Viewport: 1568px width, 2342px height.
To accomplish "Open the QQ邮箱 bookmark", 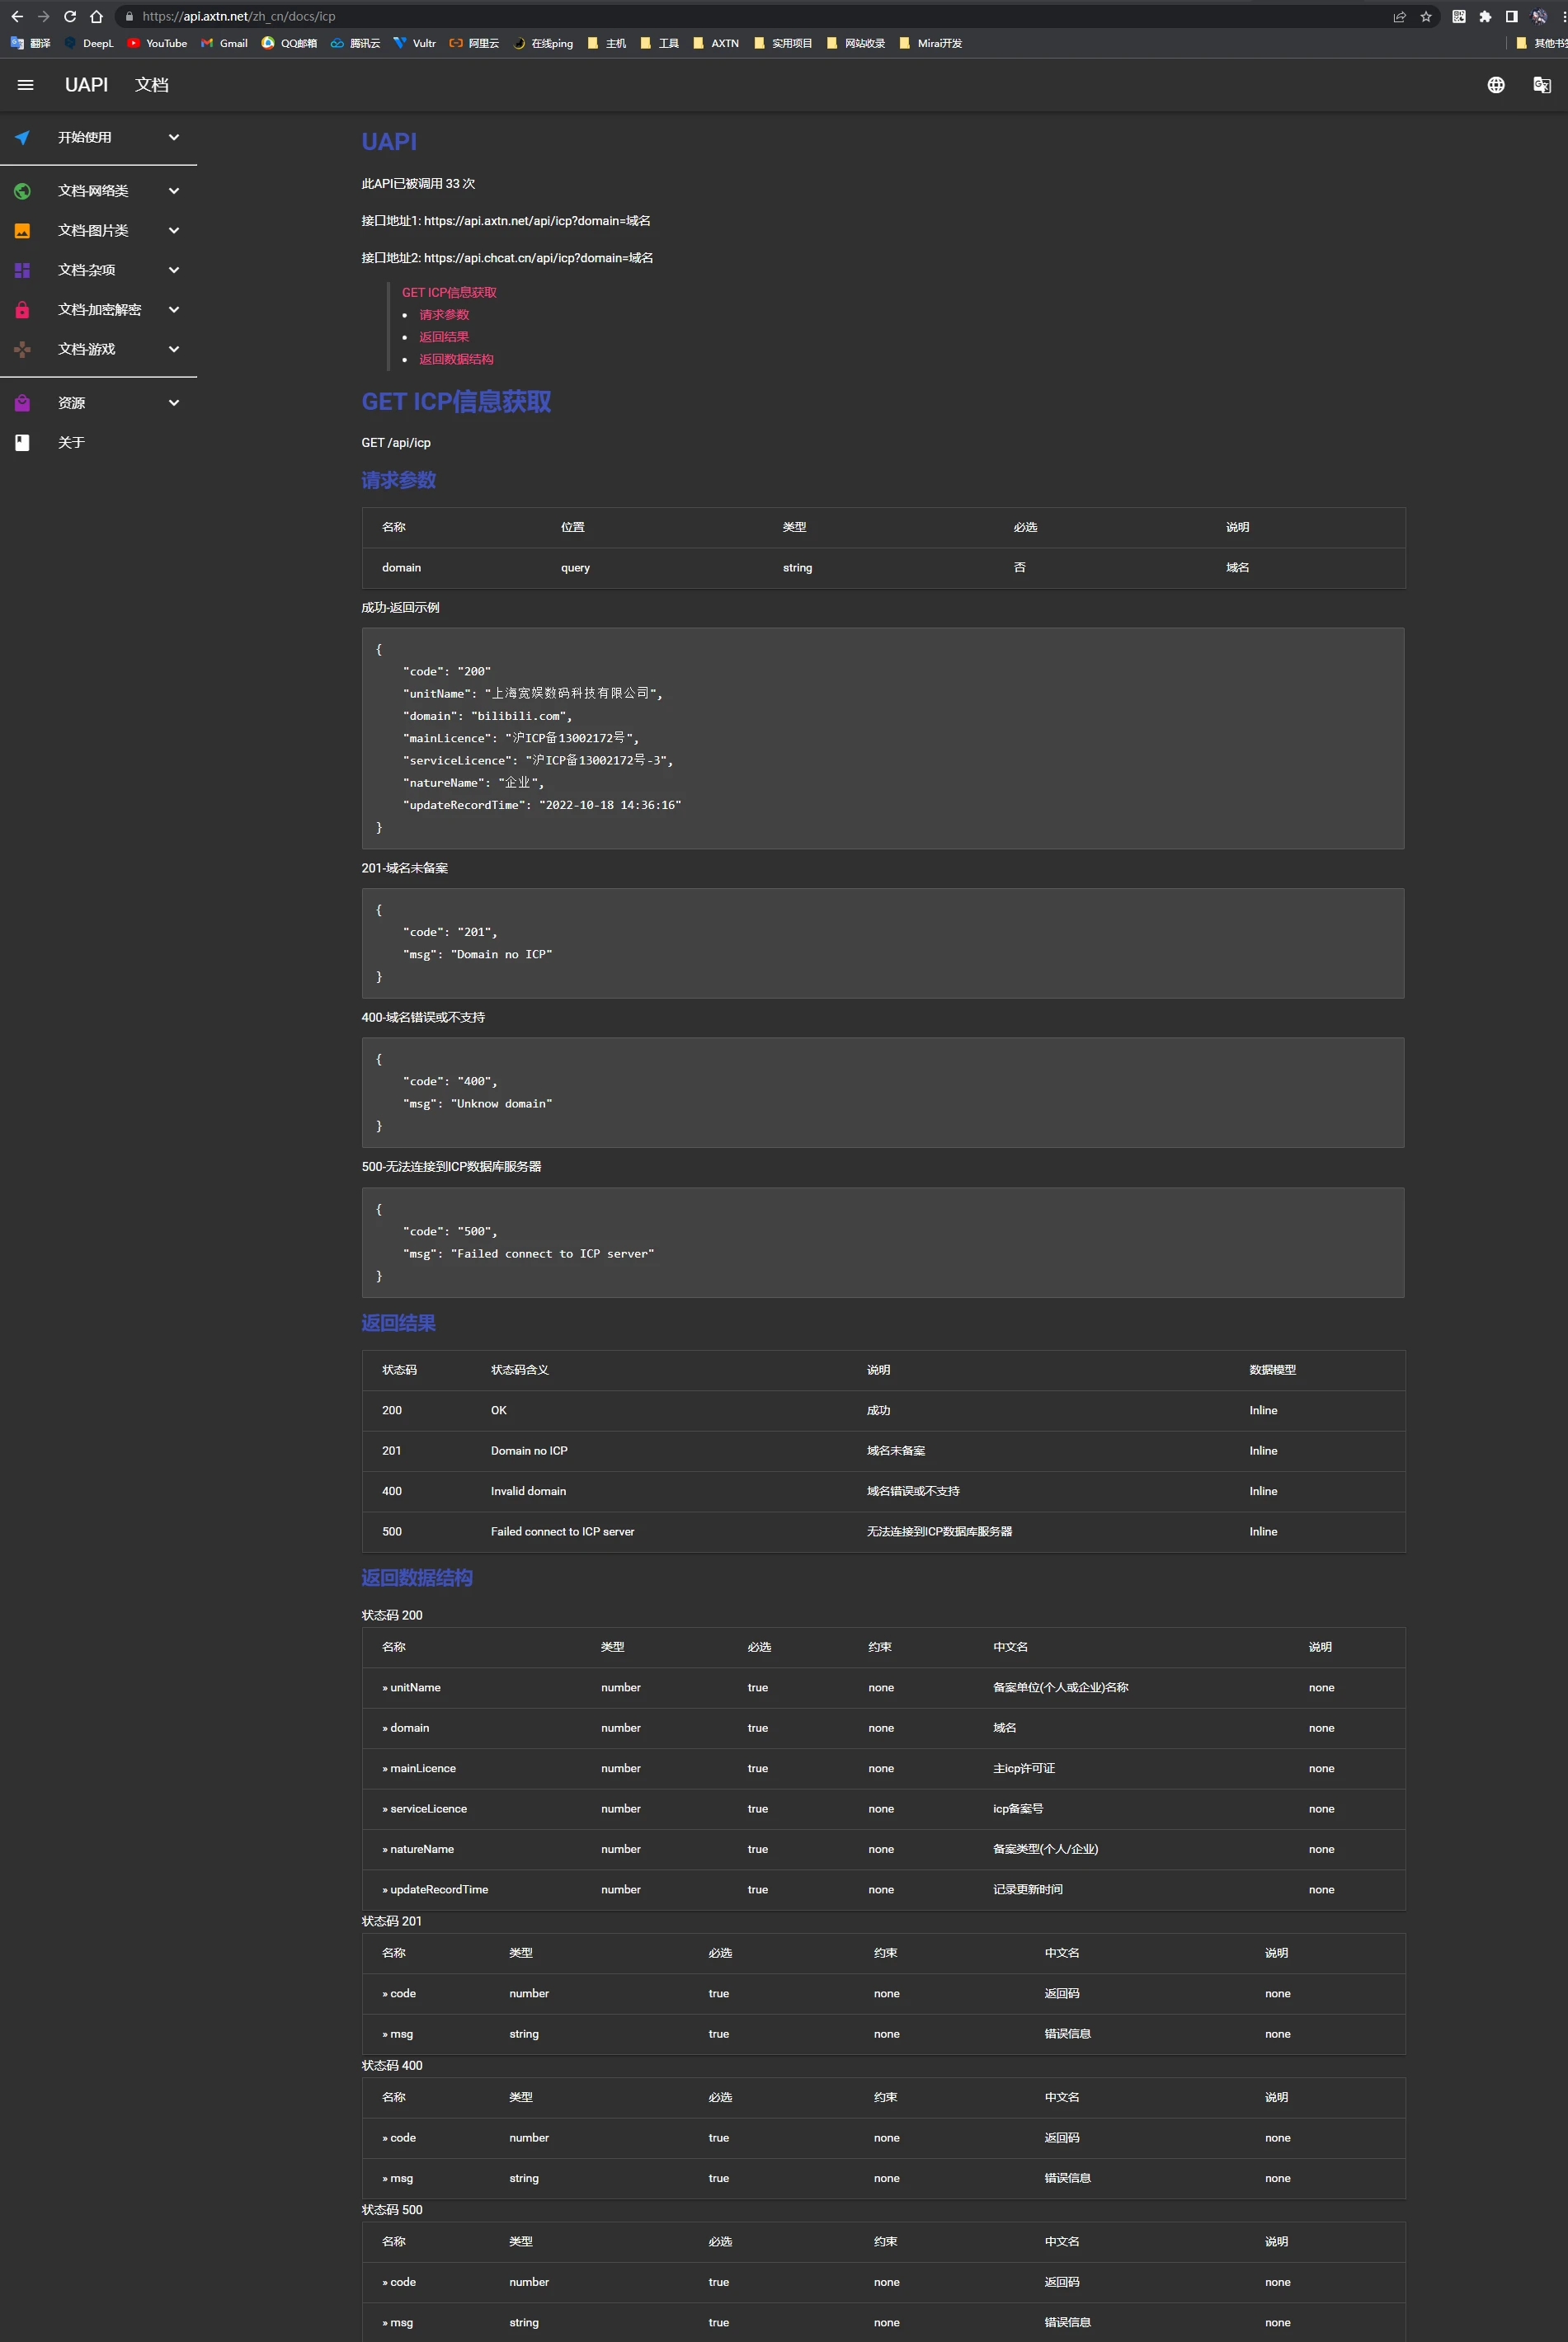I will (x=289, y=43).
